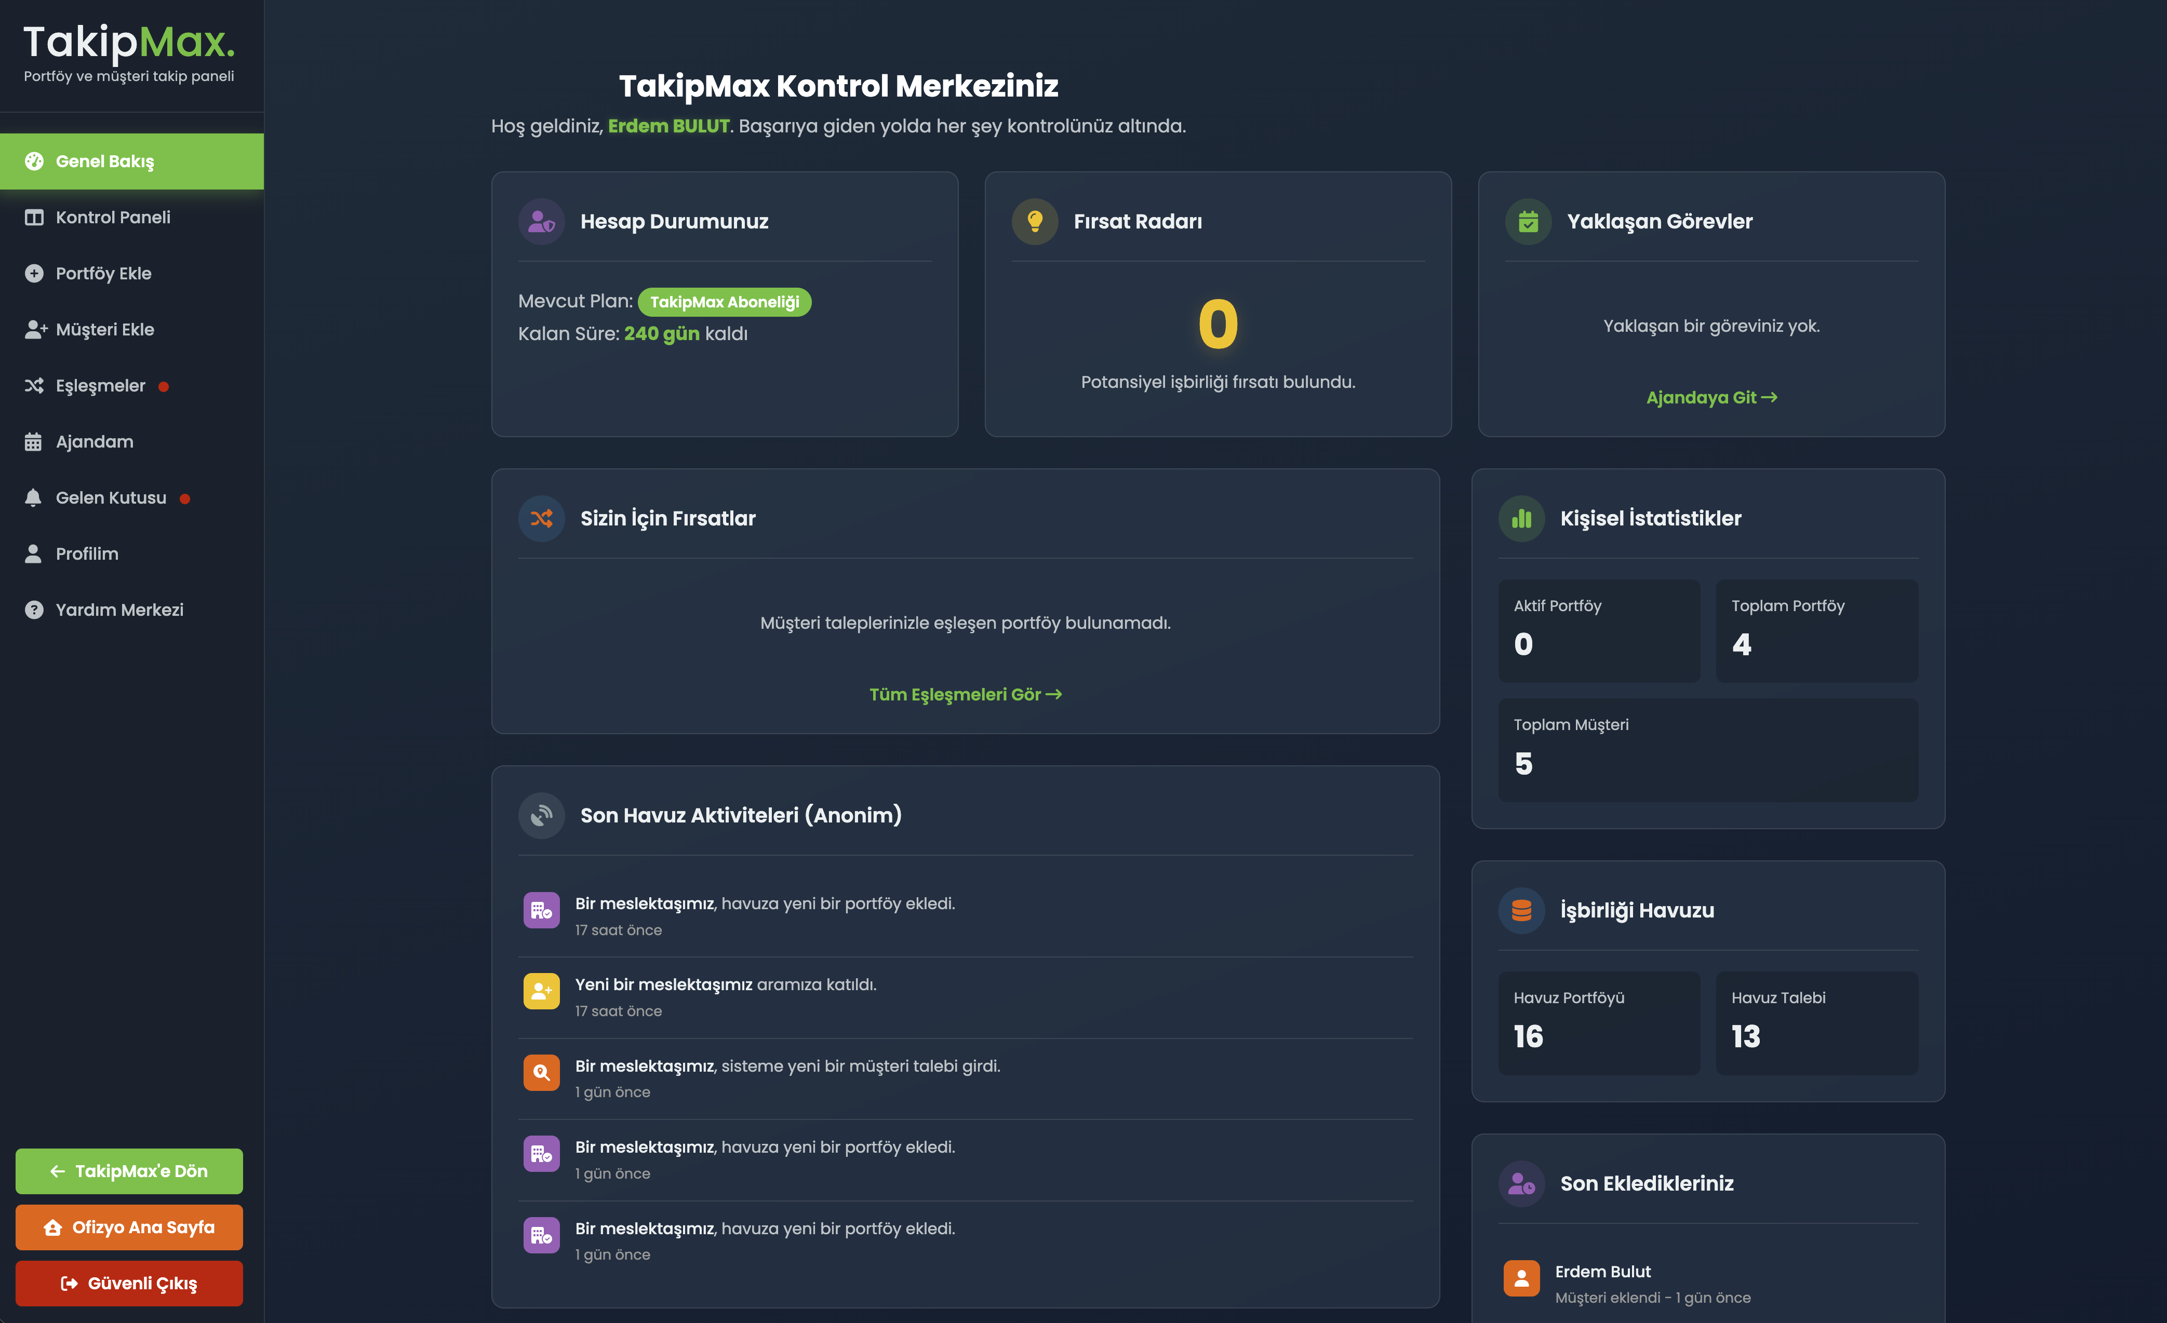Viewport: 2167px width, 1323px height.
Task: Click the TakipMax Aboneliği plan badge
Action: point(724,302)
